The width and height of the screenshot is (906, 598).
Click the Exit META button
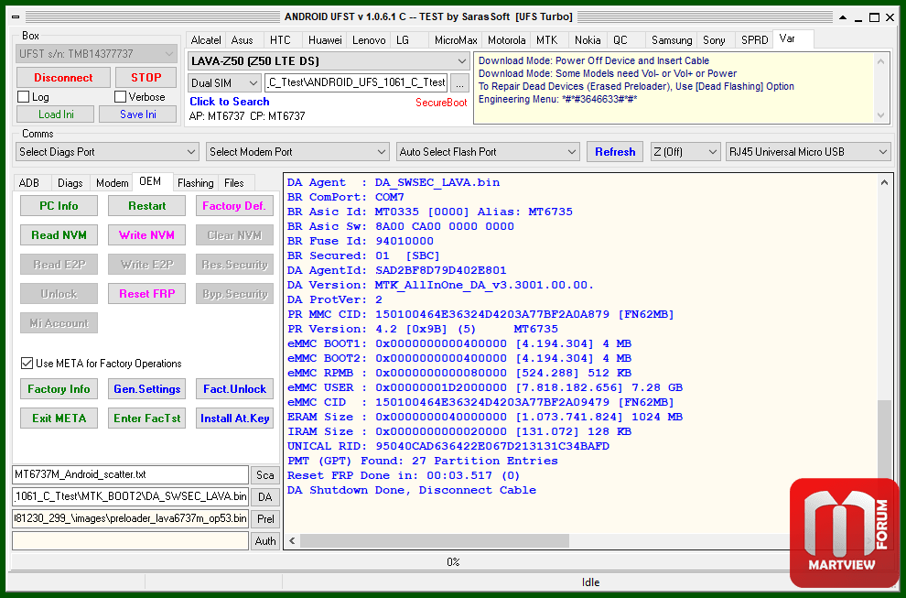pyautogui.click(x=59, y=419)
